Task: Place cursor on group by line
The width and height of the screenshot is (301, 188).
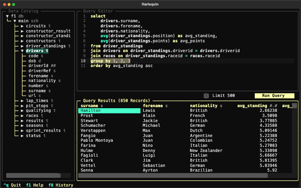Action: point(110,61)
